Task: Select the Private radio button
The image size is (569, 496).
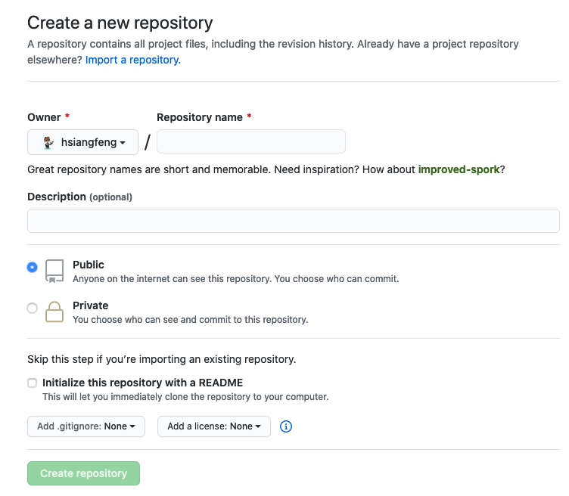Action: (32, 308)
